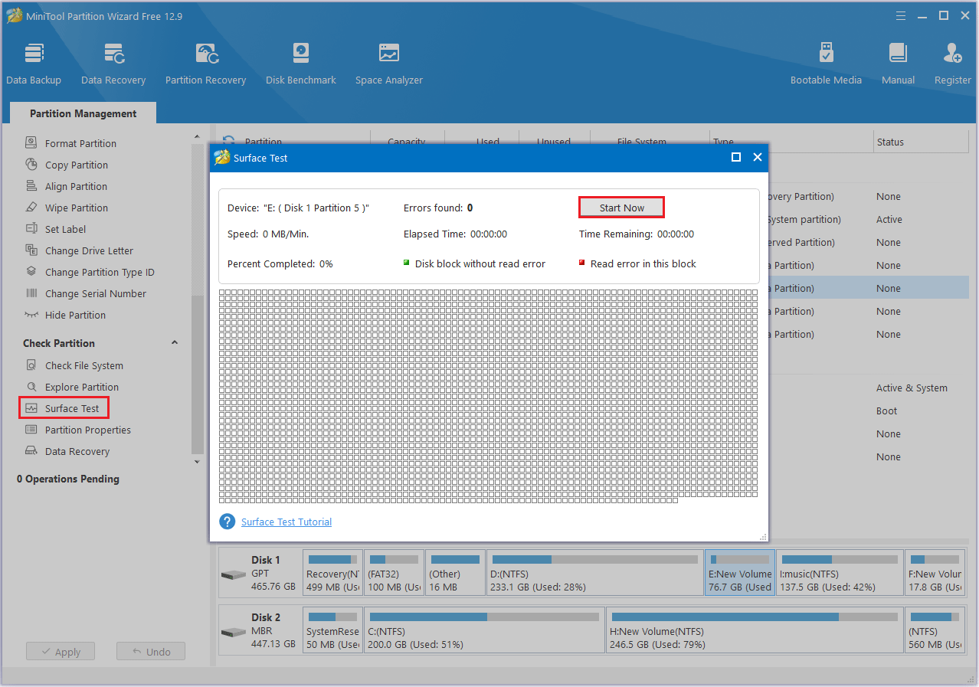979x687 pixels.
Task: Select Partition Properties in the sidebar
Action: 88,430
